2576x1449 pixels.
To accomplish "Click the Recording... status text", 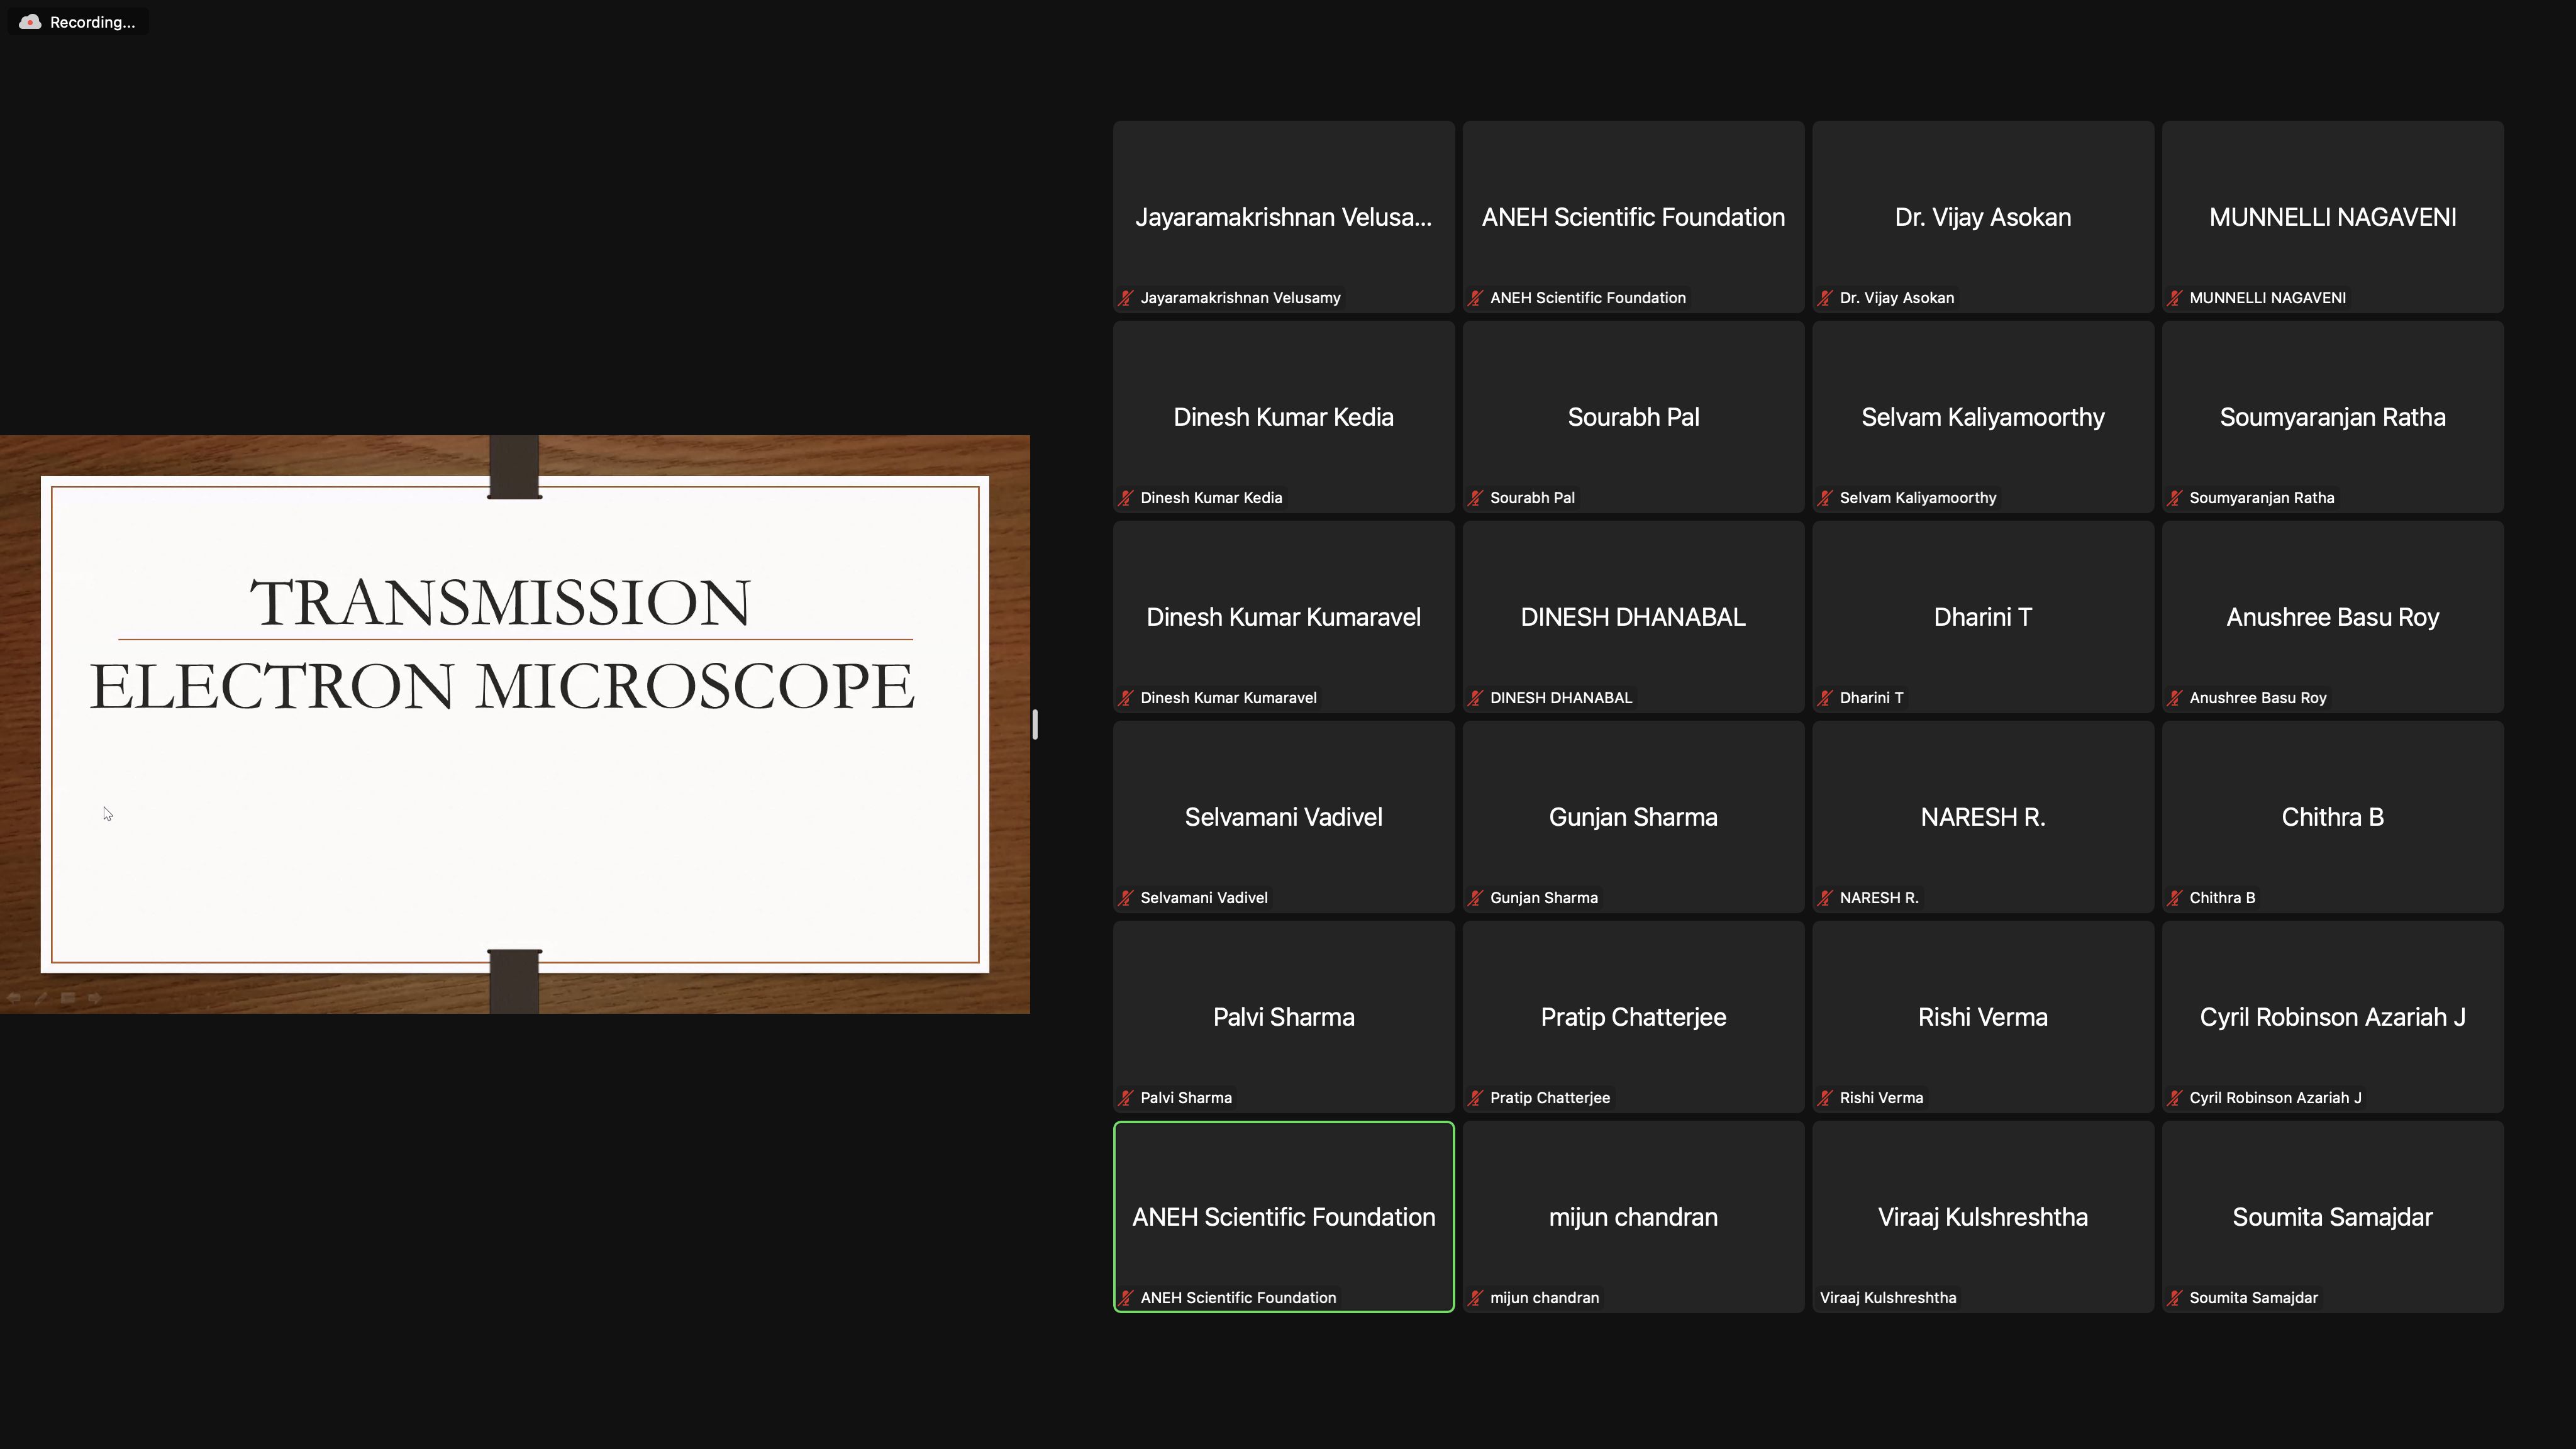I will click(x=92, y=22).
